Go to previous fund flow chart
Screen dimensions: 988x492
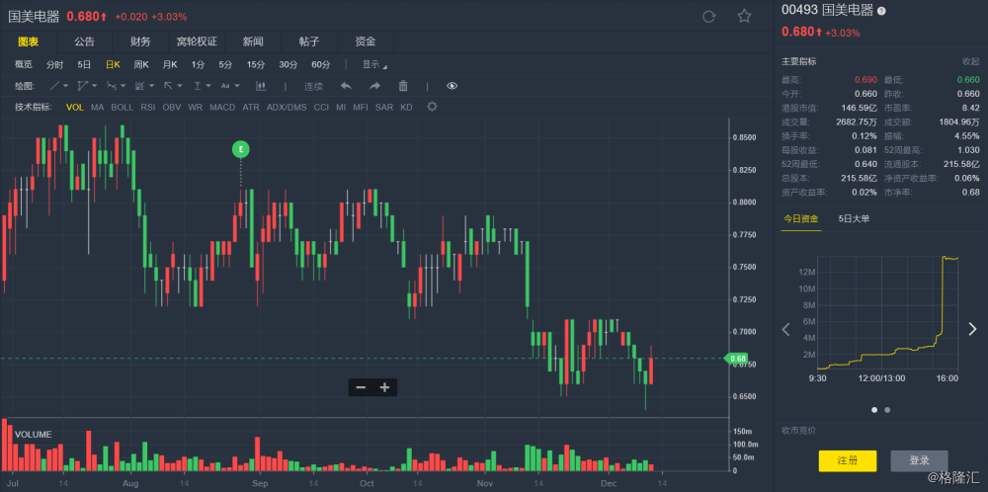785,329
